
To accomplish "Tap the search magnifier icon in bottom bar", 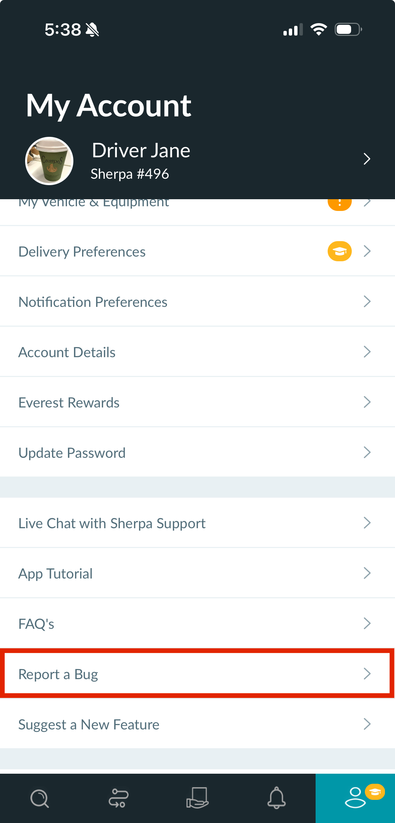I will coord(40,798).
